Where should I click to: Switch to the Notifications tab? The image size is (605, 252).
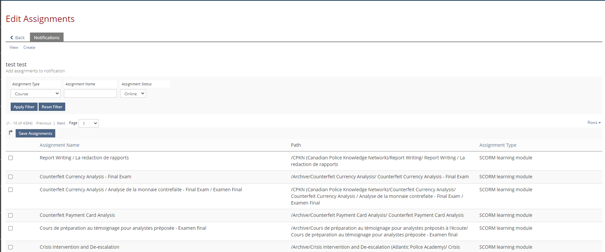[47, 38]
